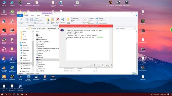Open the Battlefield 4 desktop shortcut
This screenshot has width=172, height=96.
click(118, 3)
